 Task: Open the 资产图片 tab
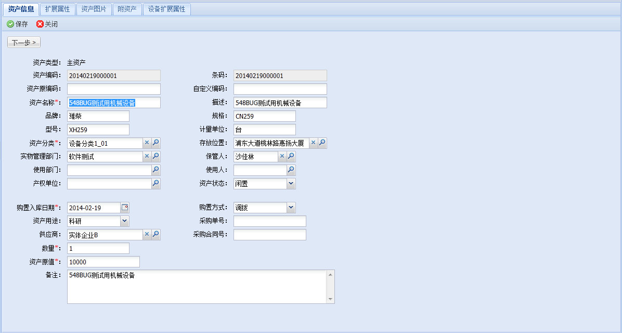[94, 9]
